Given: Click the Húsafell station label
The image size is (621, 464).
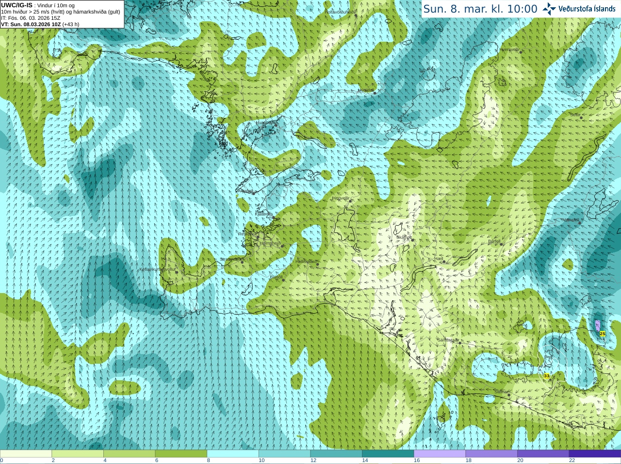Looking at the screenshot, I should [x=366, y=90].
